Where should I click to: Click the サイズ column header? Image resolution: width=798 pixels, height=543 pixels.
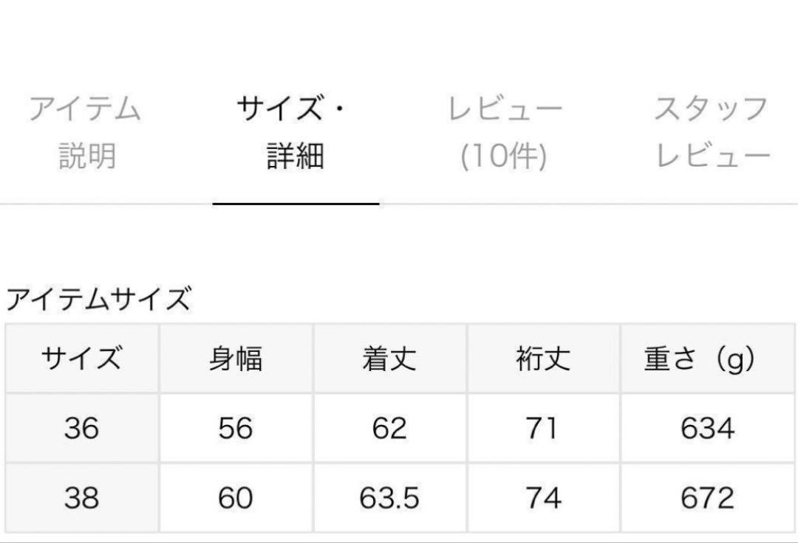81,358
